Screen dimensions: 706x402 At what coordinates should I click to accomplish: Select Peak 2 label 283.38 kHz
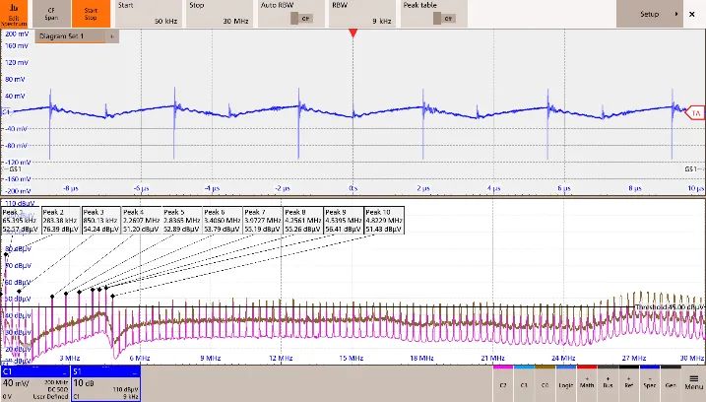pyautogui.click(x=61, y=221)
